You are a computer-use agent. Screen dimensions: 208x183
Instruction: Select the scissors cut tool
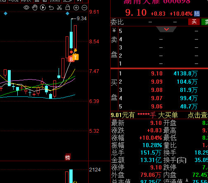59,7
